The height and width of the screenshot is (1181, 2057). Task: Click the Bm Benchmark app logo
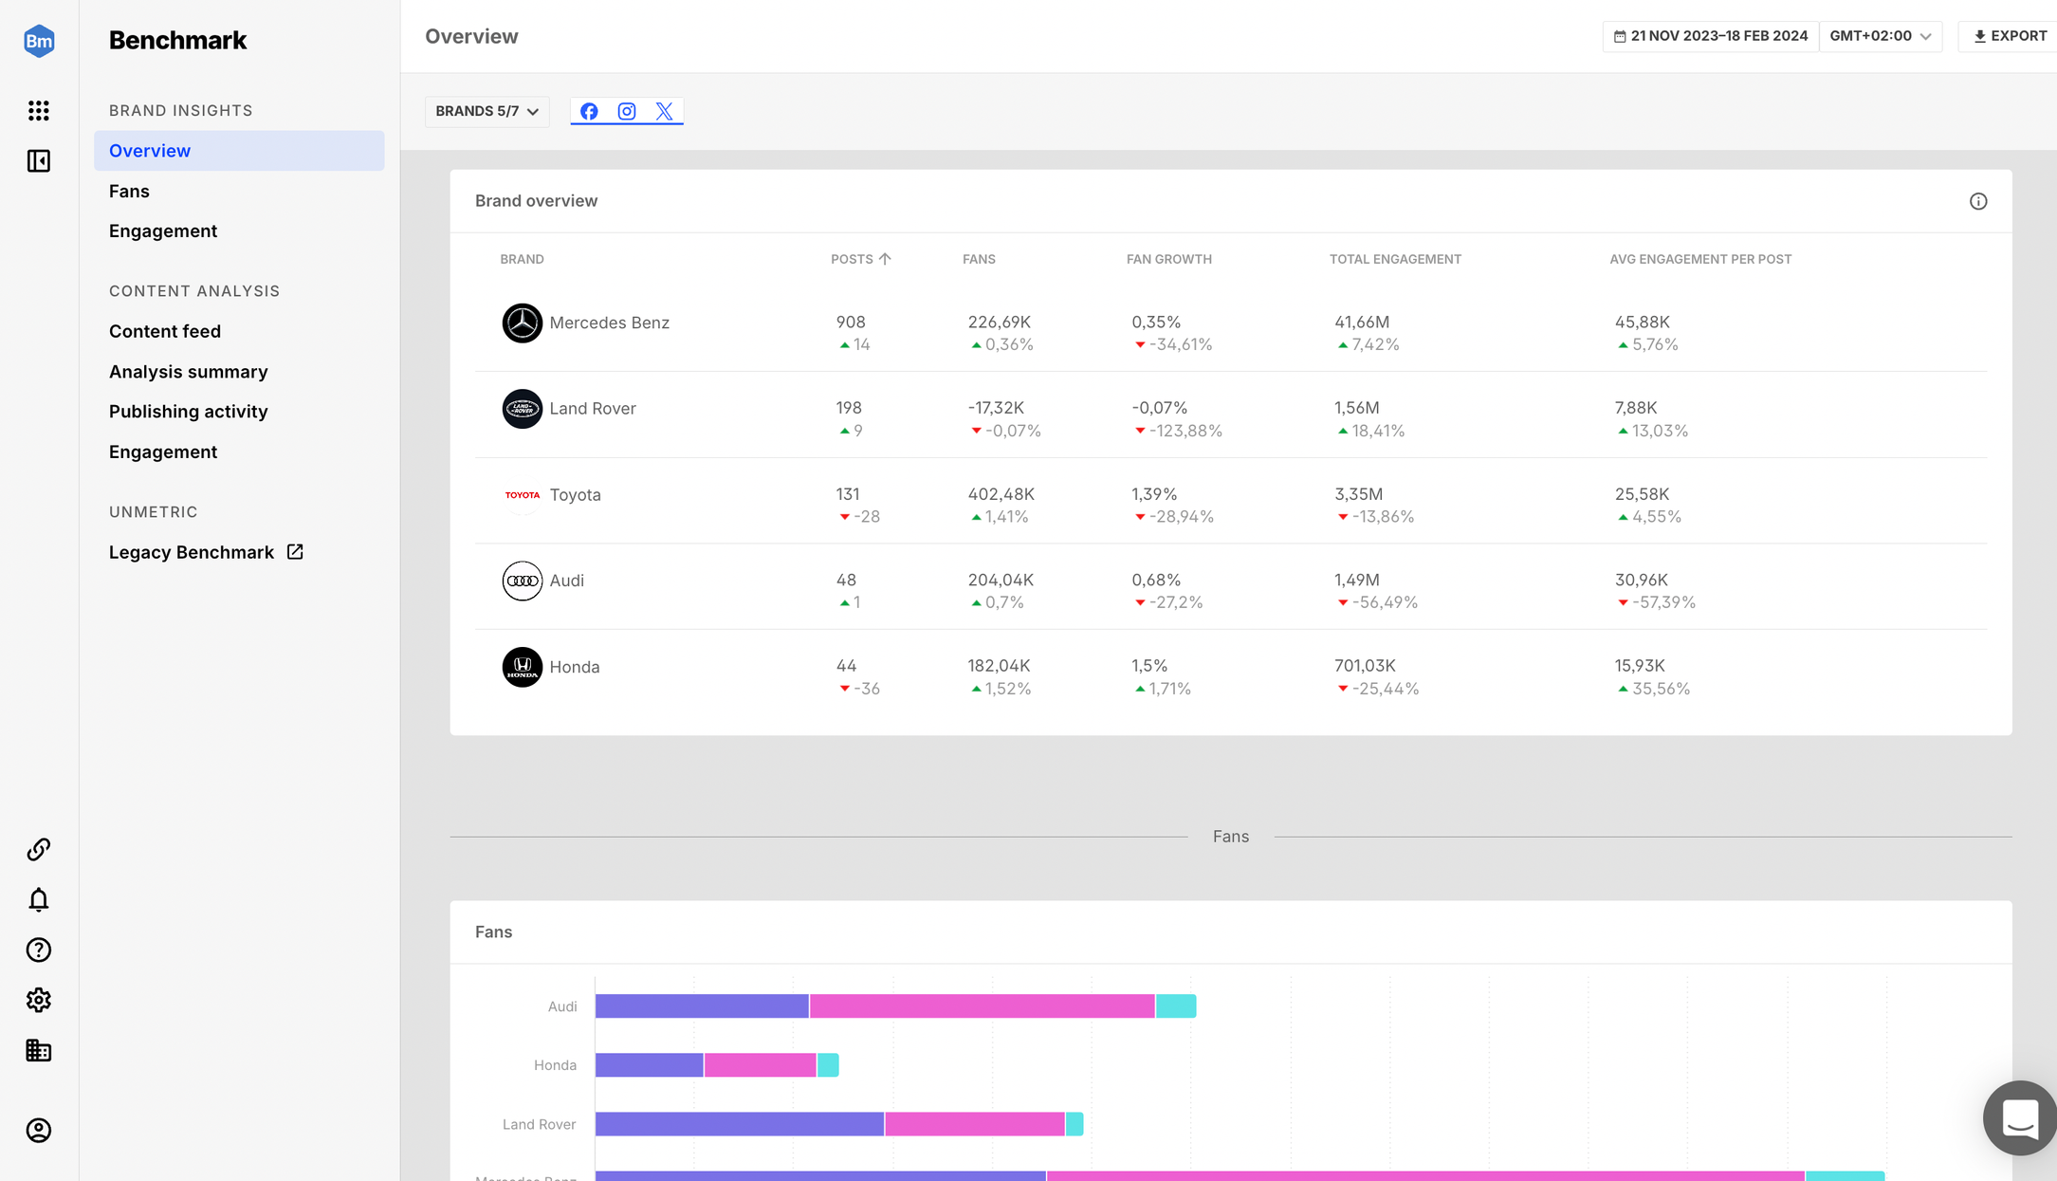pyautogui.click(x=39, y=41)
